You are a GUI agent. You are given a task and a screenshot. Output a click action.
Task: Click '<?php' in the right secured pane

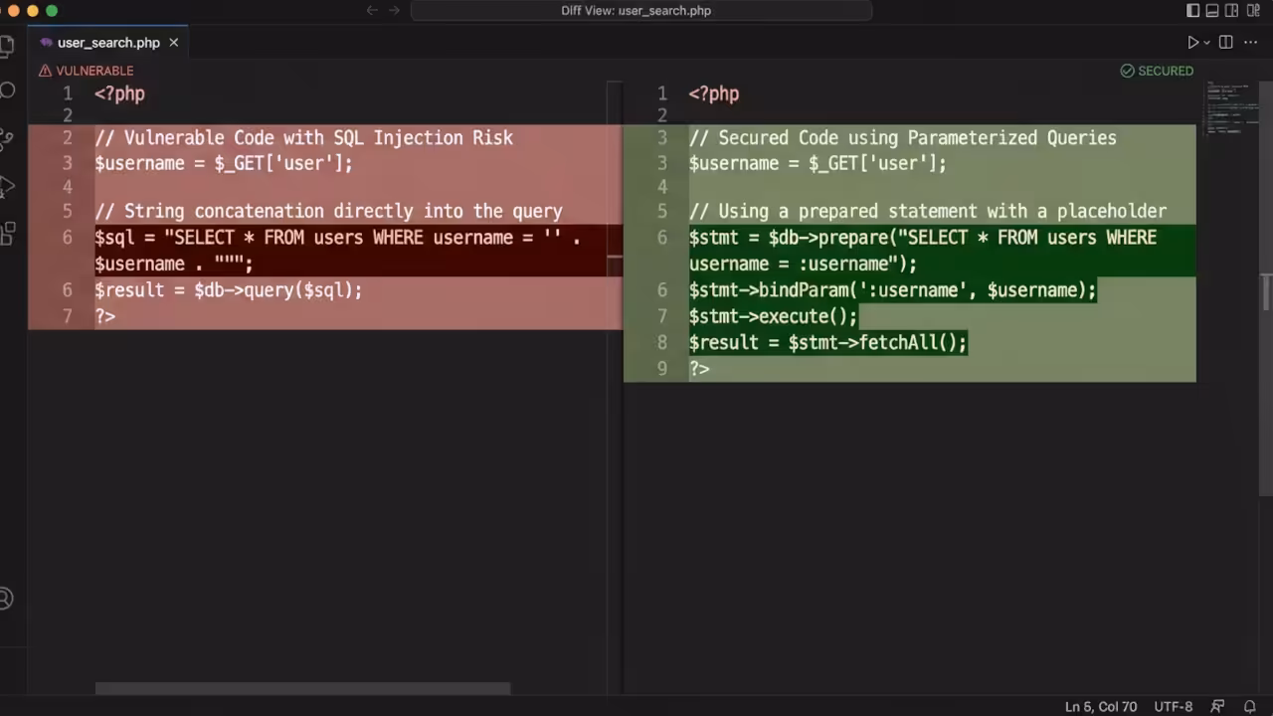714,93
